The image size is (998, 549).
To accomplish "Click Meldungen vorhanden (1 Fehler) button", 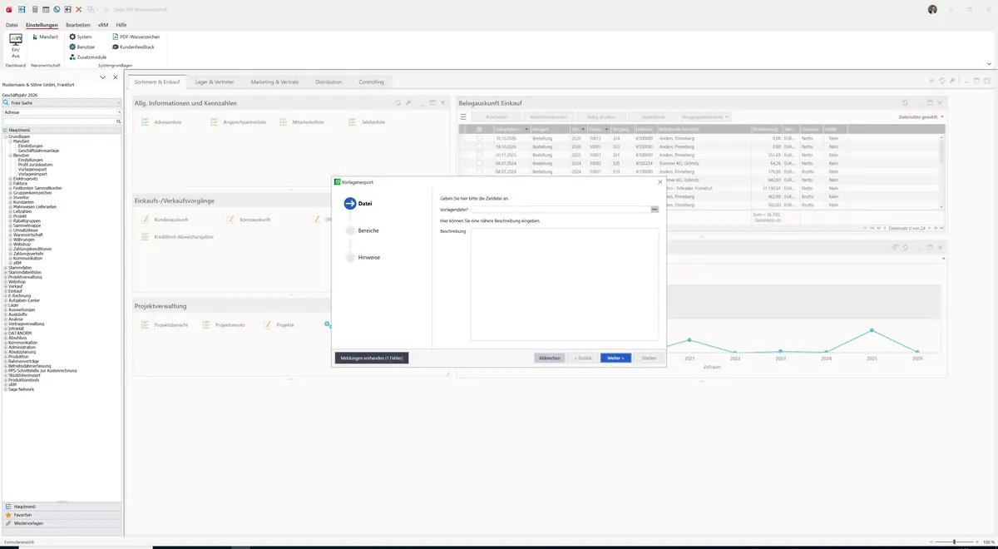I will [372, 358].
